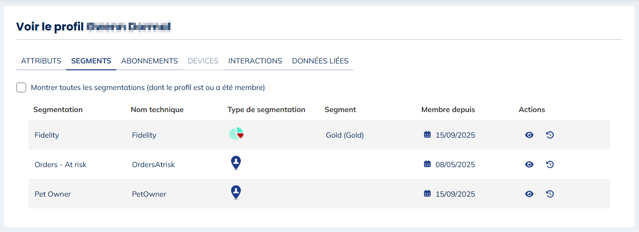Click the Gold (Gold) segment value
The width and height of the screenshot is (639, 232).
pyautogui.click(x=345, y=135)
